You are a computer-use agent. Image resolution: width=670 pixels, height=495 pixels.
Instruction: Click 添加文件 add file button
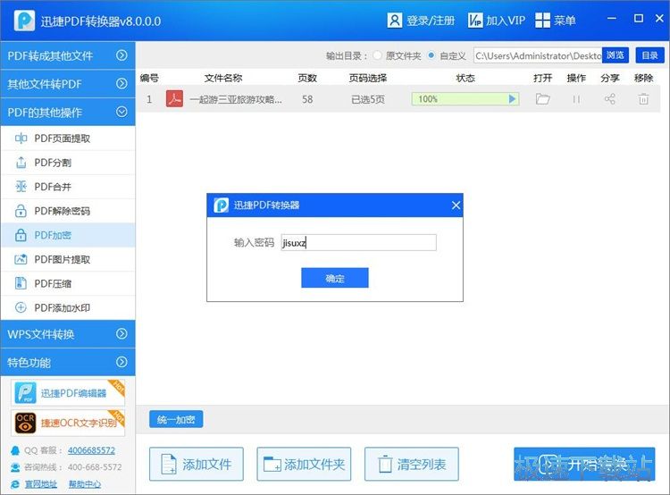(197, 465)
